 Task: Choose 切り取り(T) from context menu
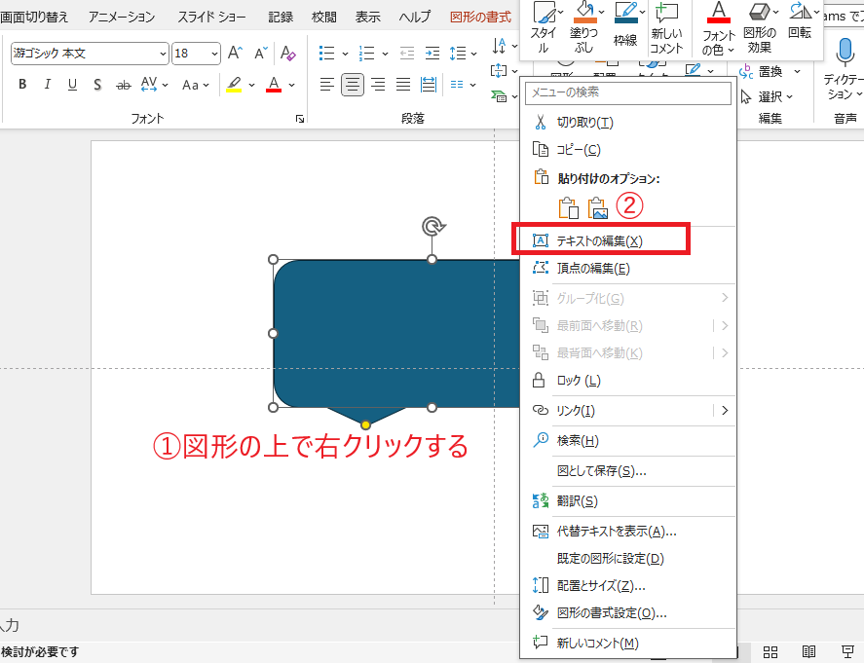point(628,123)
